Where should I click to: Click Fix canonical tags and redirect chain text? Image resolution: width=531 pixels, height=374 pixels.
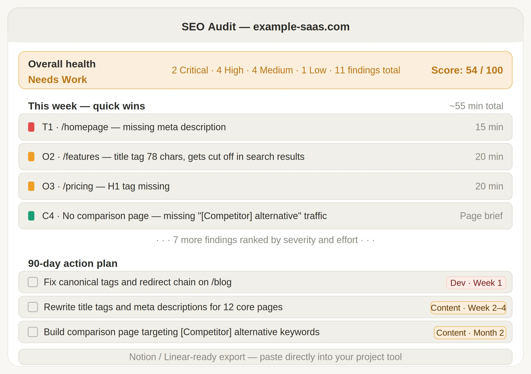point(138,282)
